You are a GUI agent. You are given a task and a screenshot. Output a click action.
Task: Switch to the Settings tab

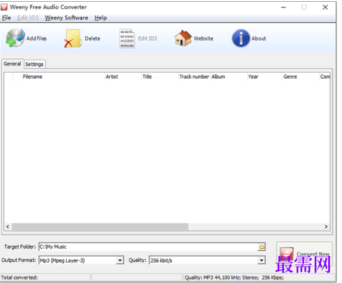35,64
